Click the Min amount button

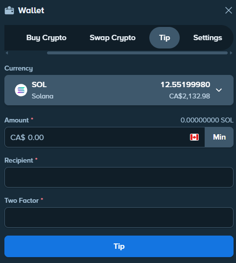[x=219, y=137]
